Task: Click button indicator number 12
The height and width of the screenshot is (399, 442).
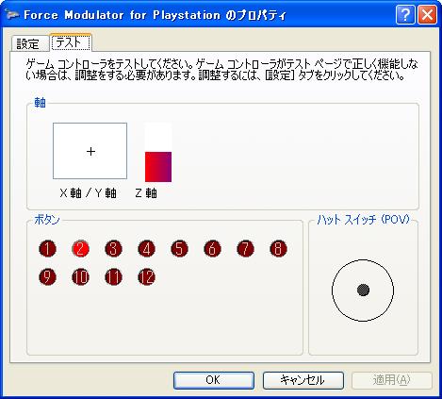Action: [x=146, y=277]
